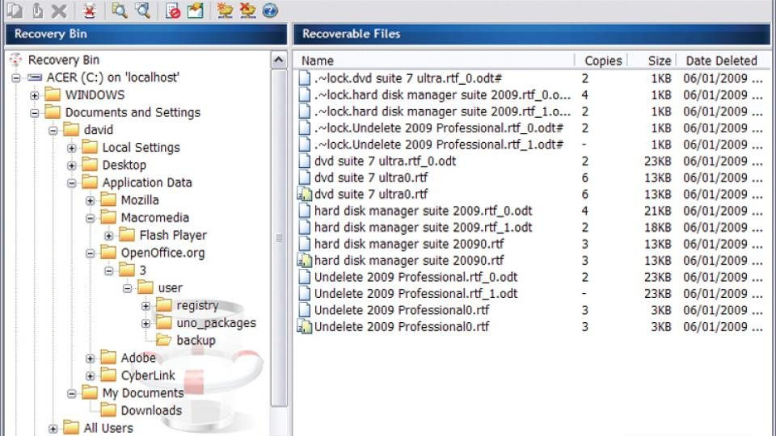Click the Downloads folder icon
The image size is (776, 436).
pos(108,410)
